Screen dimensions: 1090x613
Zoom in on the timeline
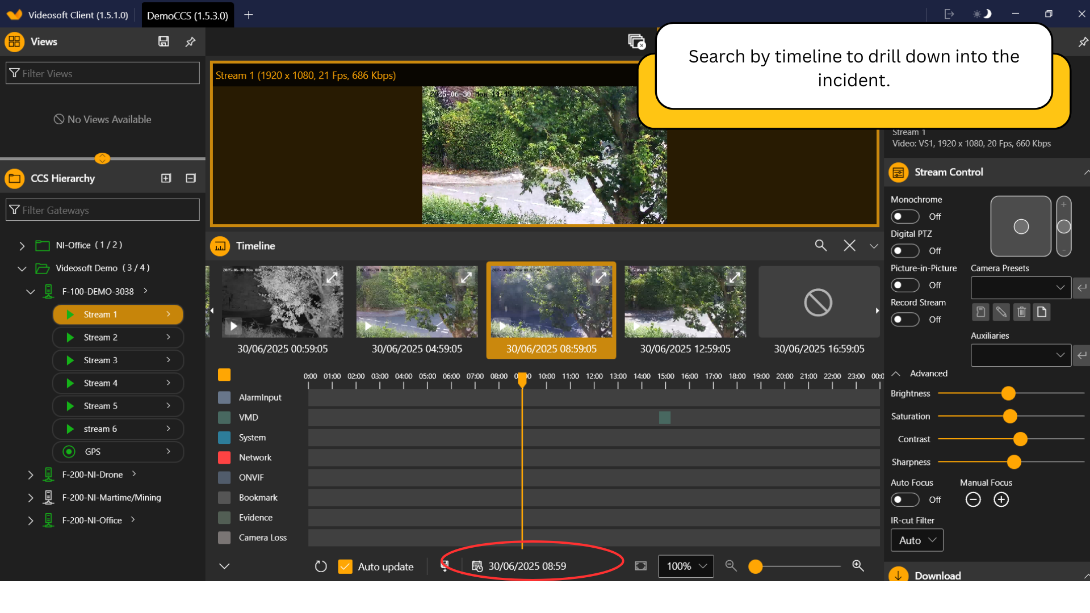pyautogui.click(x=858, y=566)
